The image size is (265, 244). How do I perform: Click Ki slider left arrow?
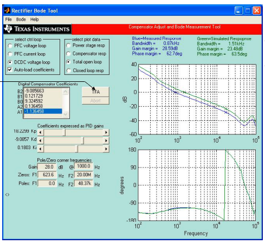[x=41, y=149]
